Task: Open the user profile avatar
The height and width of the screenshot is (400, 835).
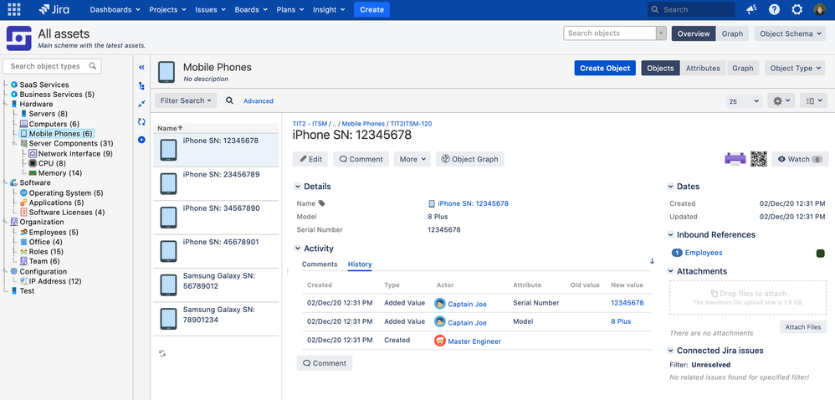Action: [820, 9]
